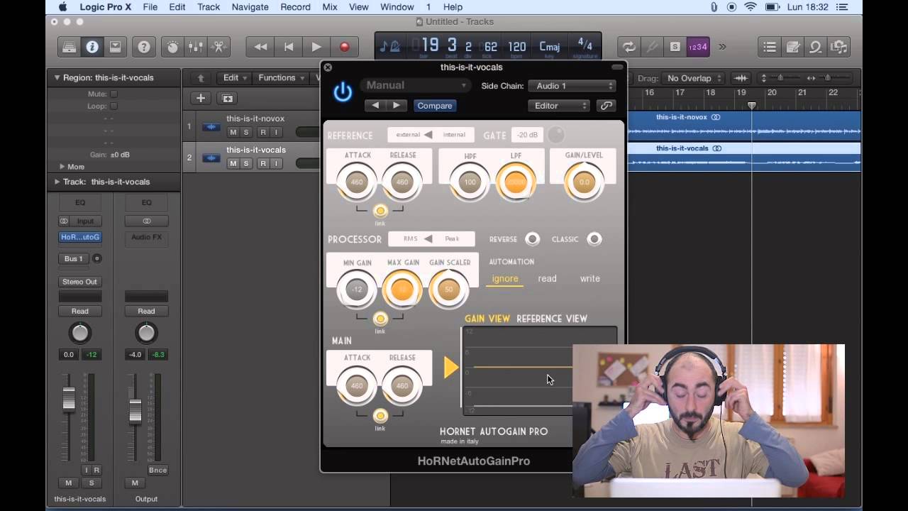Switch to REFERENCE VIEW tab
908x511 pixels.
pyautogui.click(x=552, y=319)
